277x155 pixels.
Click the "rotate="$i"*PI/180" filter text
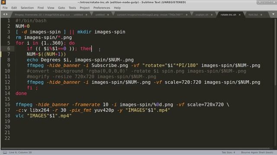(x=170, y=65)
